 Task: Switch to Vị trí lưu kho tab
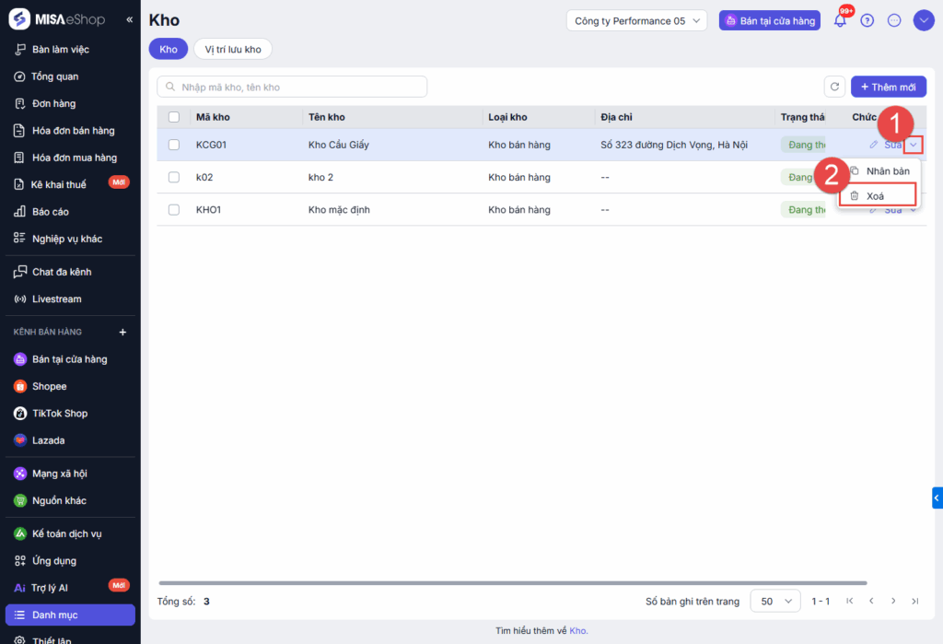coord(233,49)
